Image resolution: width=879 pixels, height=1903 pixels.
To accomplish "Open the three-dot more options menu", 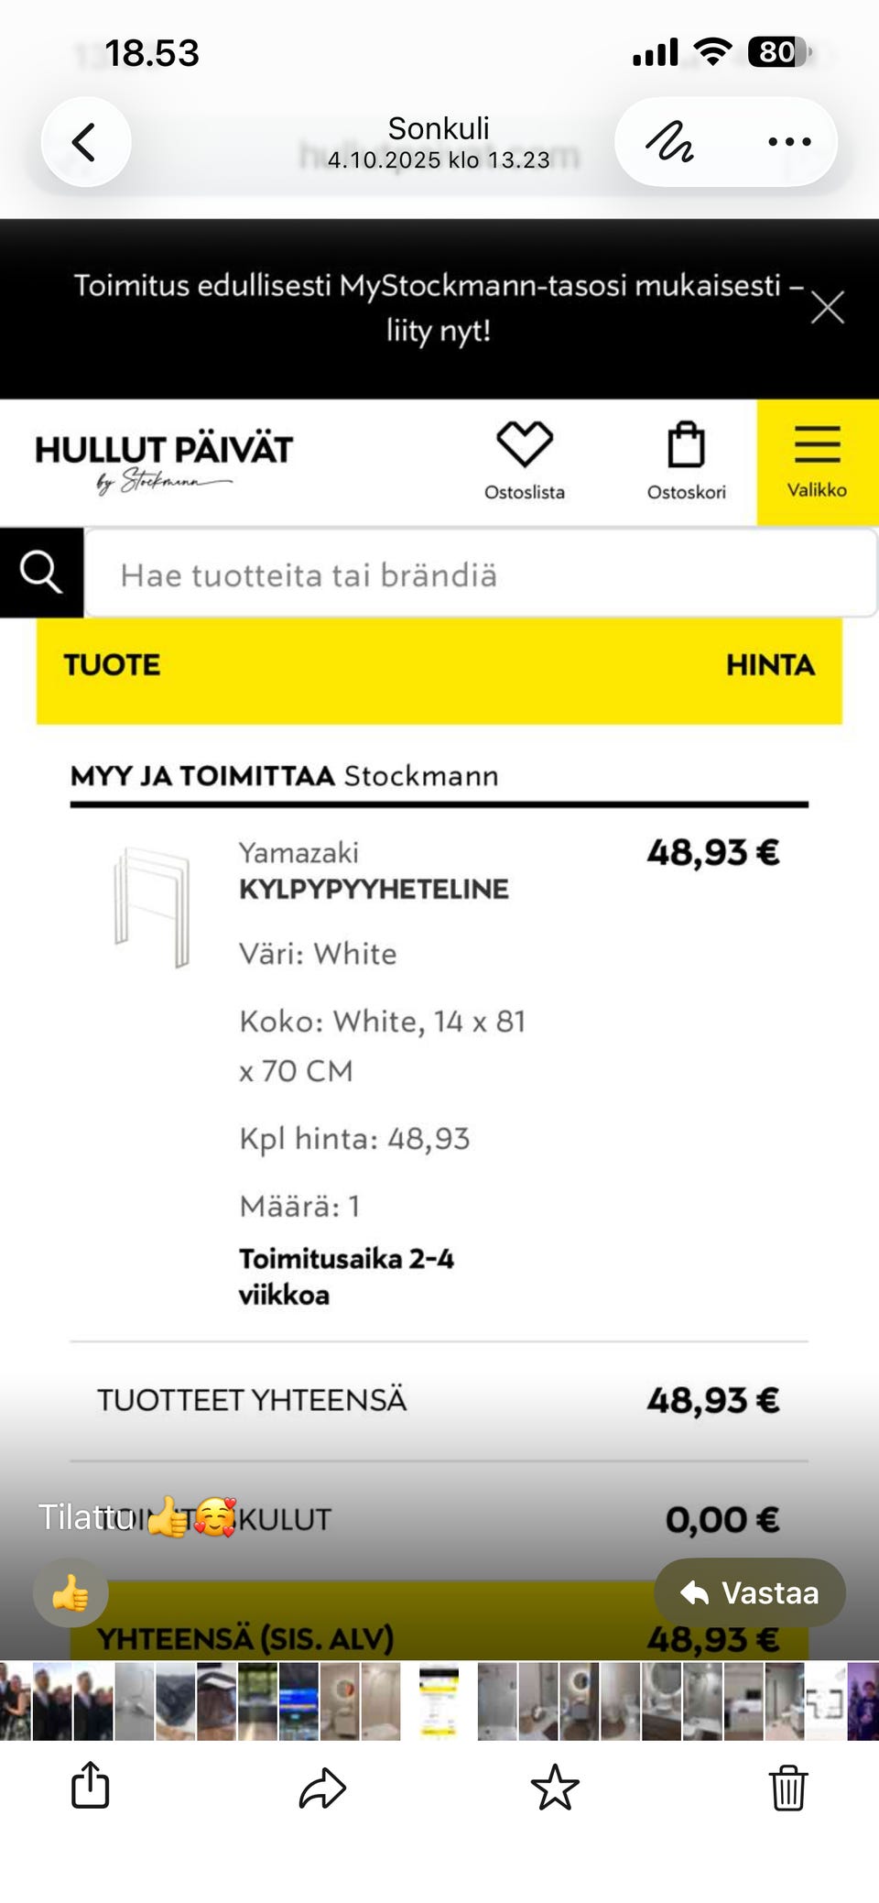I will coord(789,142).
